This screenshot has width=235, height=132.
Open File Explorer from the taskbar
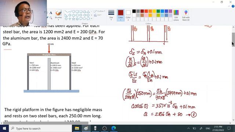click(77, 128)
